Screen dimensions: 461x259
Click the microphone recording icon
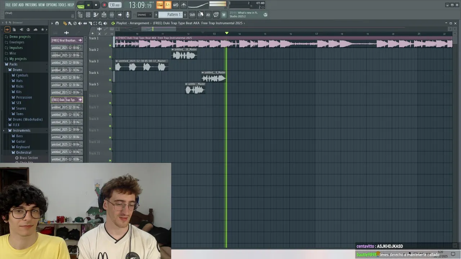point(127,15)
